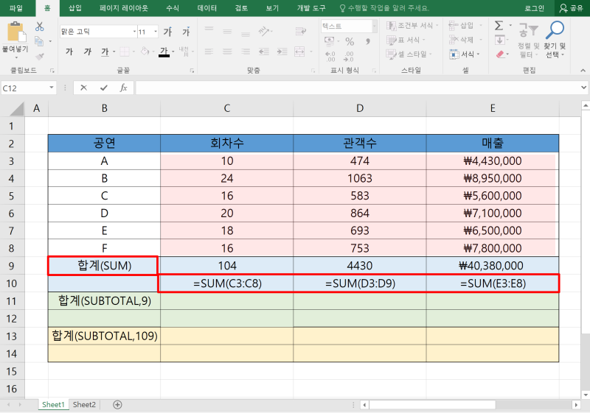Click decrease indent icon
Image resolution: width=590 pixels, height=413 pixels.
(x=264, y=52)
